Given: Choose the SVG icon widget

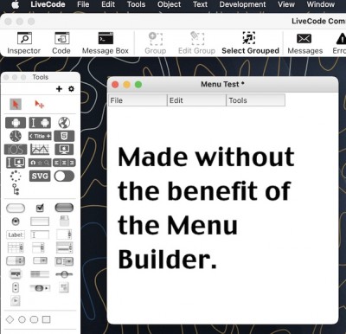Looking at the screenshot, I should tap(40, 176).
